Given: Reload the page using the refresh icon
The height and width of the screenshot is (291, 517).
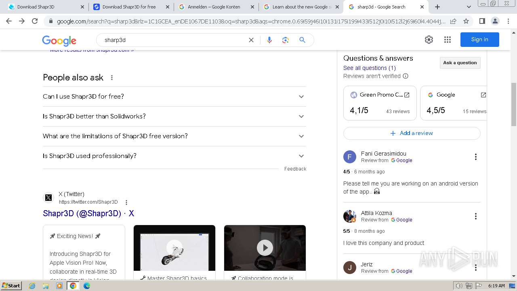Looking at the screenshot, I should 35,21.
